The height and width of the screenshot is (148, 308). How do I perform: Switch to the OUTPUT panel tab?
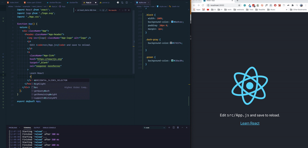click(x=37, y=128)
